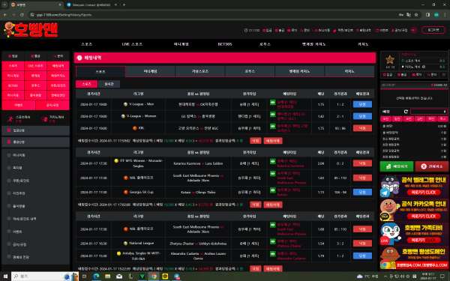This screenshot has width=450, height=281.
Task: Click the bet amount input field
Action: coord(428,112)
